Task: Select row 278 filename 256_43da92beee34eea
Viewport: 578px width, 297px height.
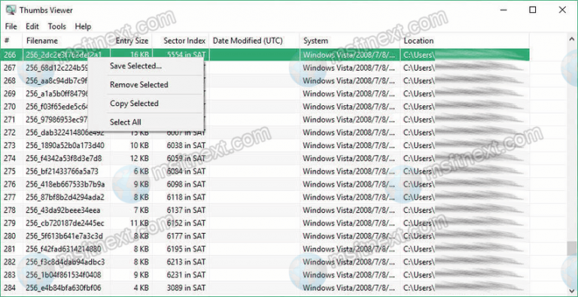Action: [63, 211]
